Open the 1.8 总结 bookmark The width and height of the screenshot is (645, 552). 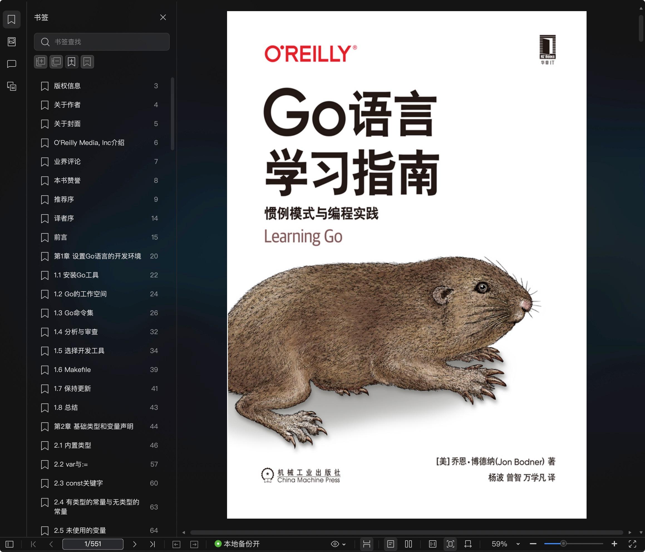100,408
